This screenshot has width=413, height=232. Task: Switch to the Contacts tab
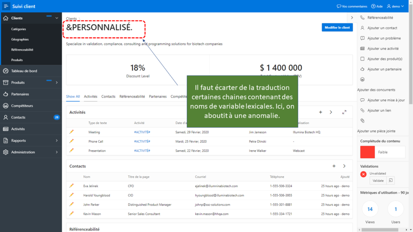tap(108, 97)
